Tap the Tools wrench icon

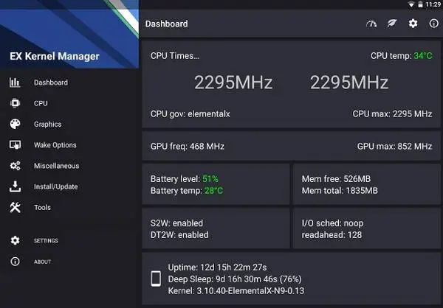point(15,207)
